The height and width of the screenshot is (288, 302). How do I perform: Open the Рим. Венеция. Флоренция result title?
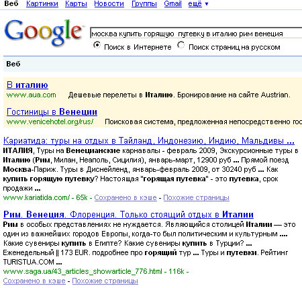click(128, 215)
